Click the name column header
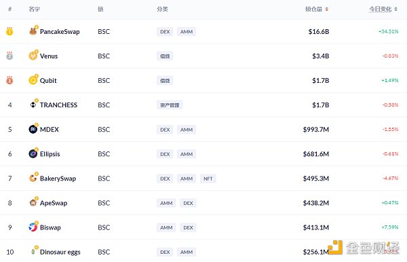 [x=34, y=9]
